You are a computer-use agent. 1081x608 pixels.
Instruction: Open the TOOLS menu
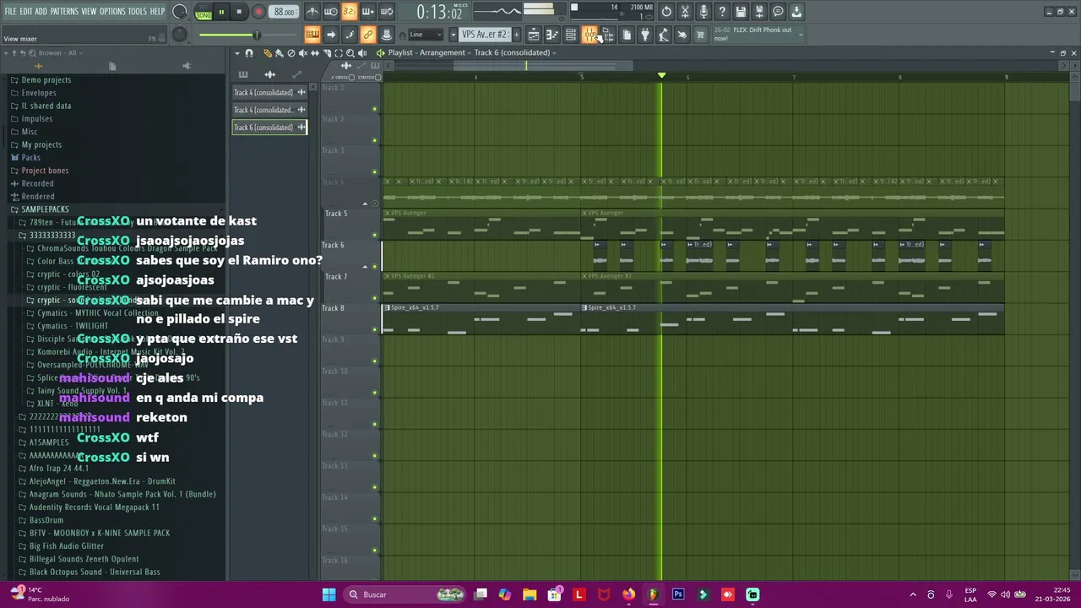click(137, 12)
